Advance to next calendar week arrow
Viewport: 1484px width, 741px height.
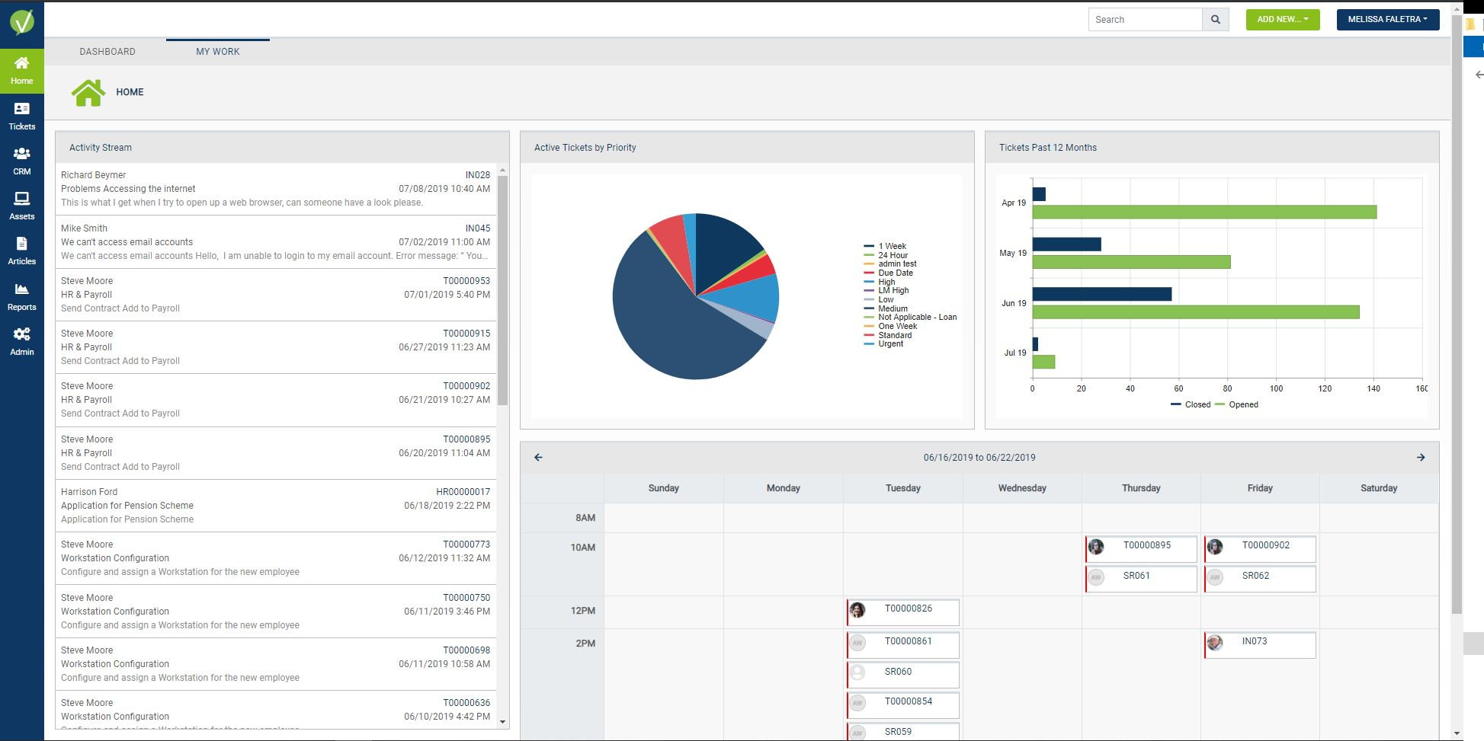pos(1421,457)
